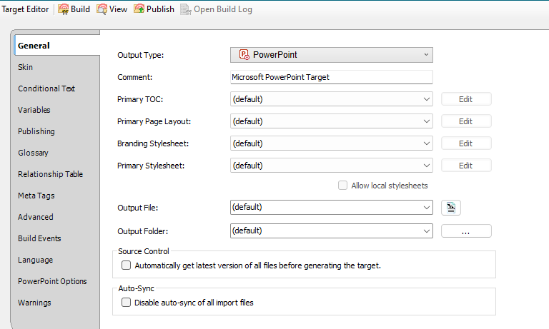Click the Output Folder browse button
Image resolution: width=549 pixels, height=329 pixels.
(466, 231)
